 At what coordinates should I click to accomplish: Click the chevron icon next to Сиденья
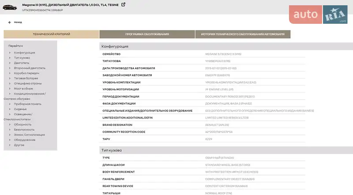tap(10, 109)
